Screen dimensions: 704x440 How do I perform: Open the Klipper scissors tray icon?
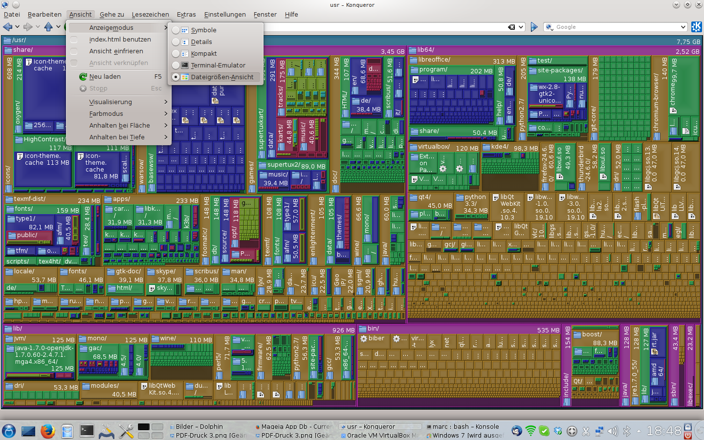586,431
